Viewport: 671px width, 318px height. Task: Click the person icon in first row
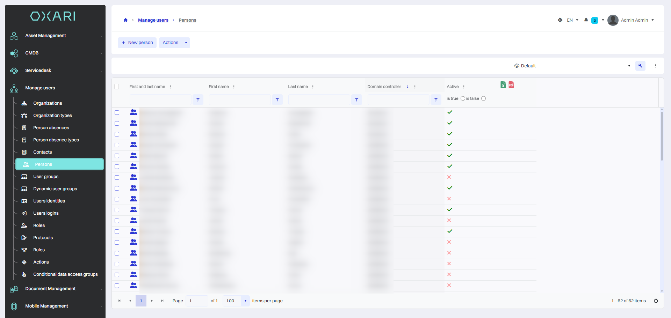pos(134,112)
